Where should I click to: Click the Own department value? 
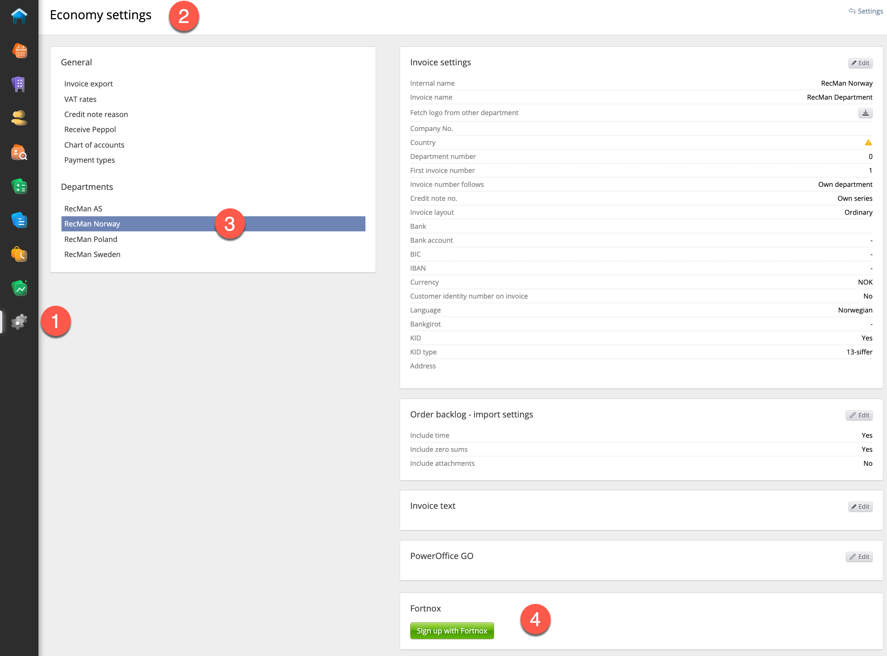pyautogui.click(x=845, y=185)
